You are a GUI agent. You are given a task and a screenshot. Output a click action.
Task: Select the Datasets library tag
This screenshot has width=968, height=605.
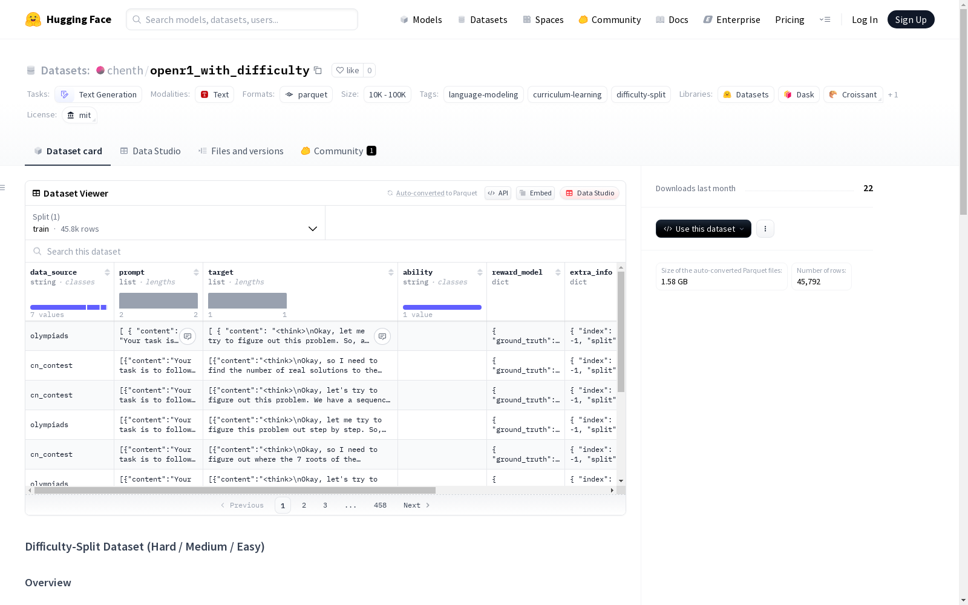point(746,94)
